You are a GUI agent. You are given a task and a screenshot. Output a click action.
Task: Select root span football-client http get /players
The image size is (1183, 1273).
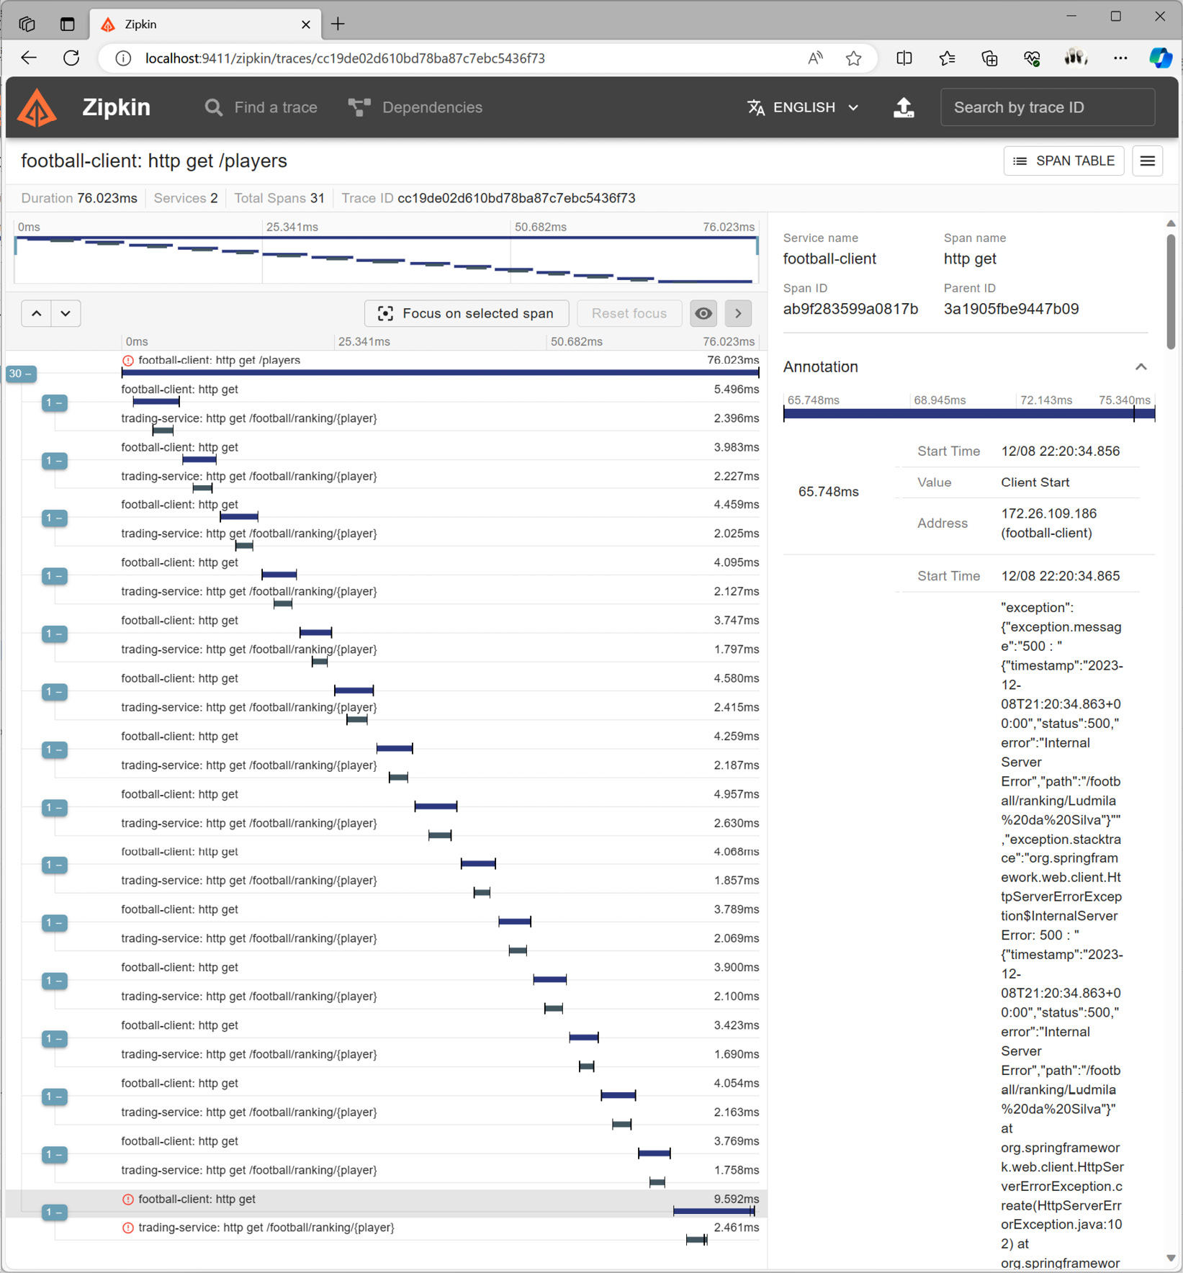440,365
